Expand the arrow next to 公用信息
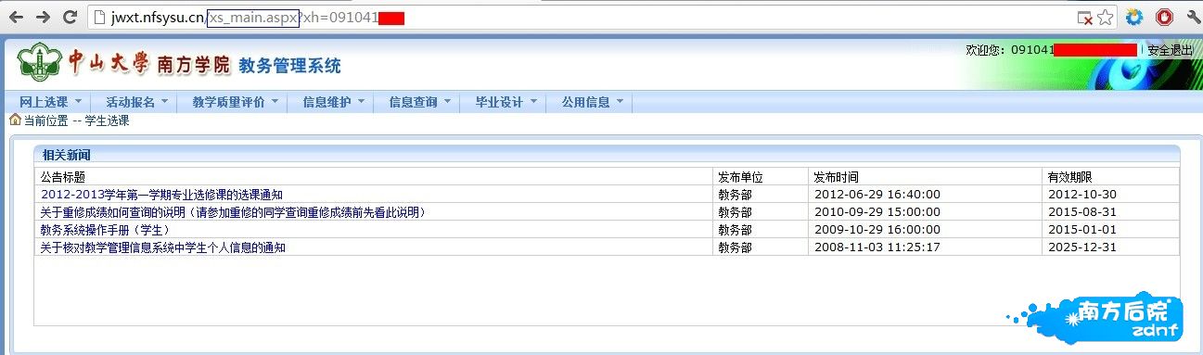Image resolution: width=1203 pixels, height=355 pixels. pos(620,102)
